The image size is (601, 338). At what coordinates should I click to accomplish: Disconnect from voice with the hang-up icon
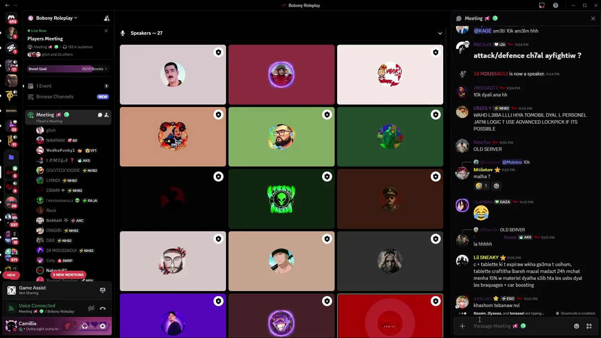pos(102,308)
